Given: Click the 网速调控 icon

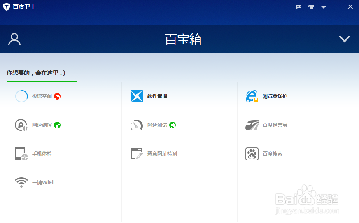Looking at the screenshot, I should tap(21, 125).
